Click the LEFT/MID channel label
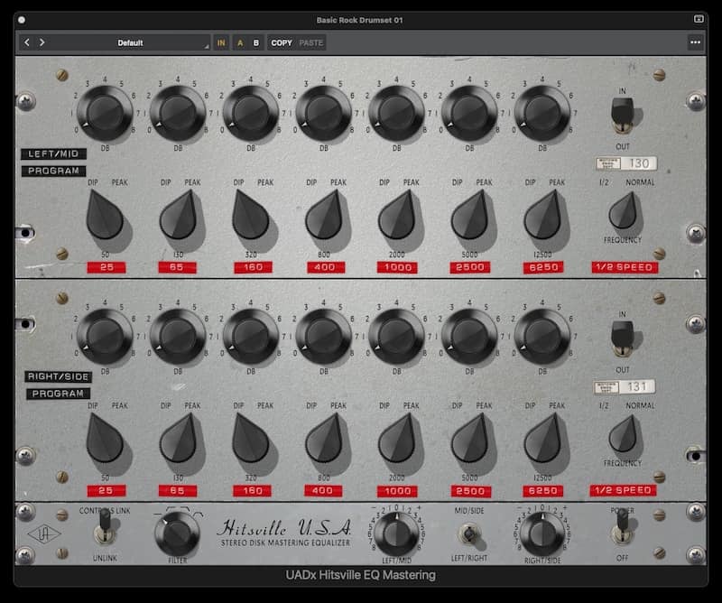 [53, 153]
